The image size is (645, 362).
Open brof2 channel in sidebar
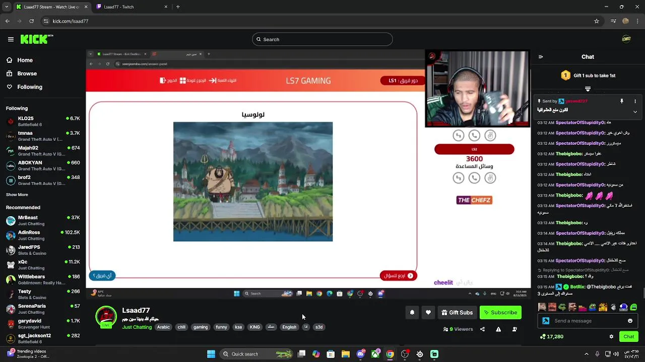pos(43,180)
